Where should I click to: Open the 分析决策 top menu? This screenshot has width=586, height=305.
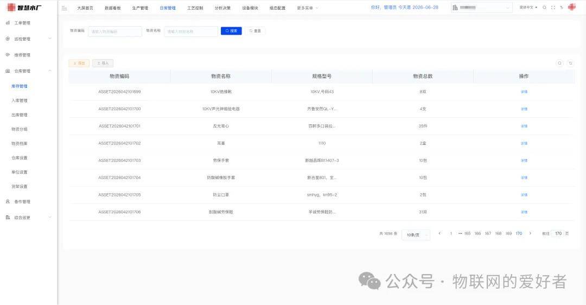coord(222,8)
